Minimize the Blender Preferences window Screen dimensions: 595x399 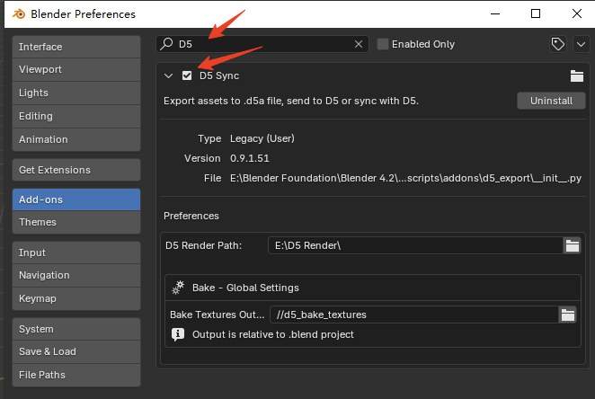pyautogui.click(x=495, y=14)
